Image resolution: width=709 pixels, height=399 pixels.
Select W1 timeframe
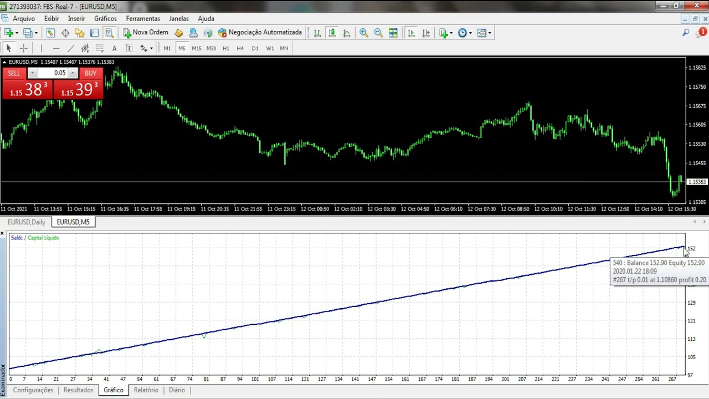click(270, 48)
